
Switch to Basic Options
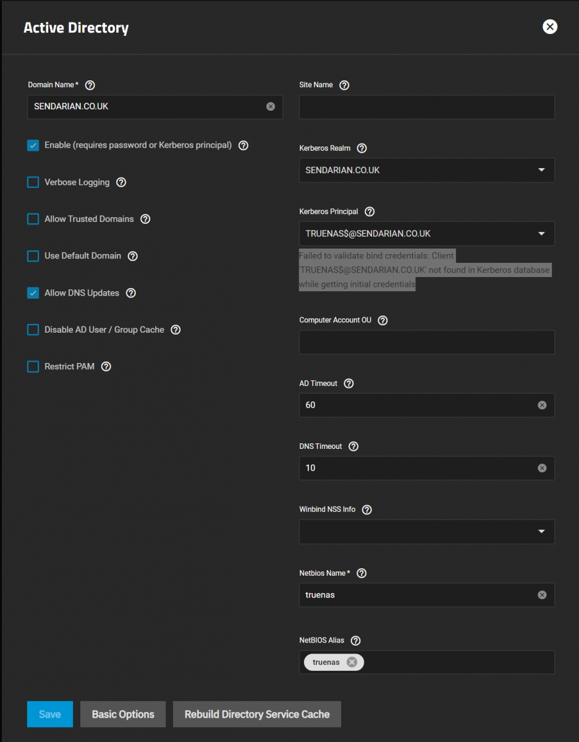(x=123, y=714)
